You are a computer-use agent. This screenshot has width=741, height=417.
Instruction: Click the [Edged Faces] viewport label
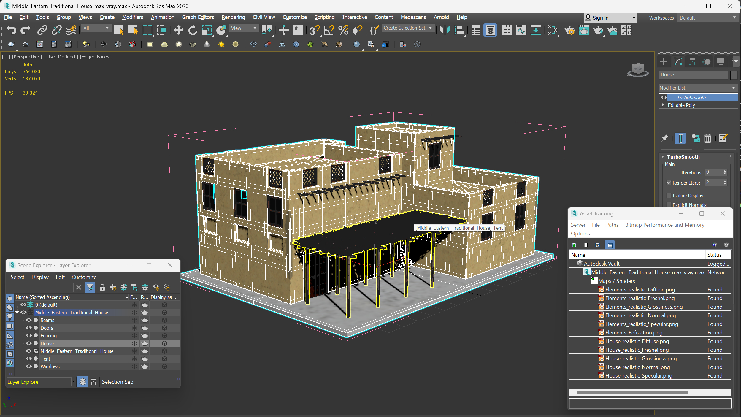(x=96, y=57)
